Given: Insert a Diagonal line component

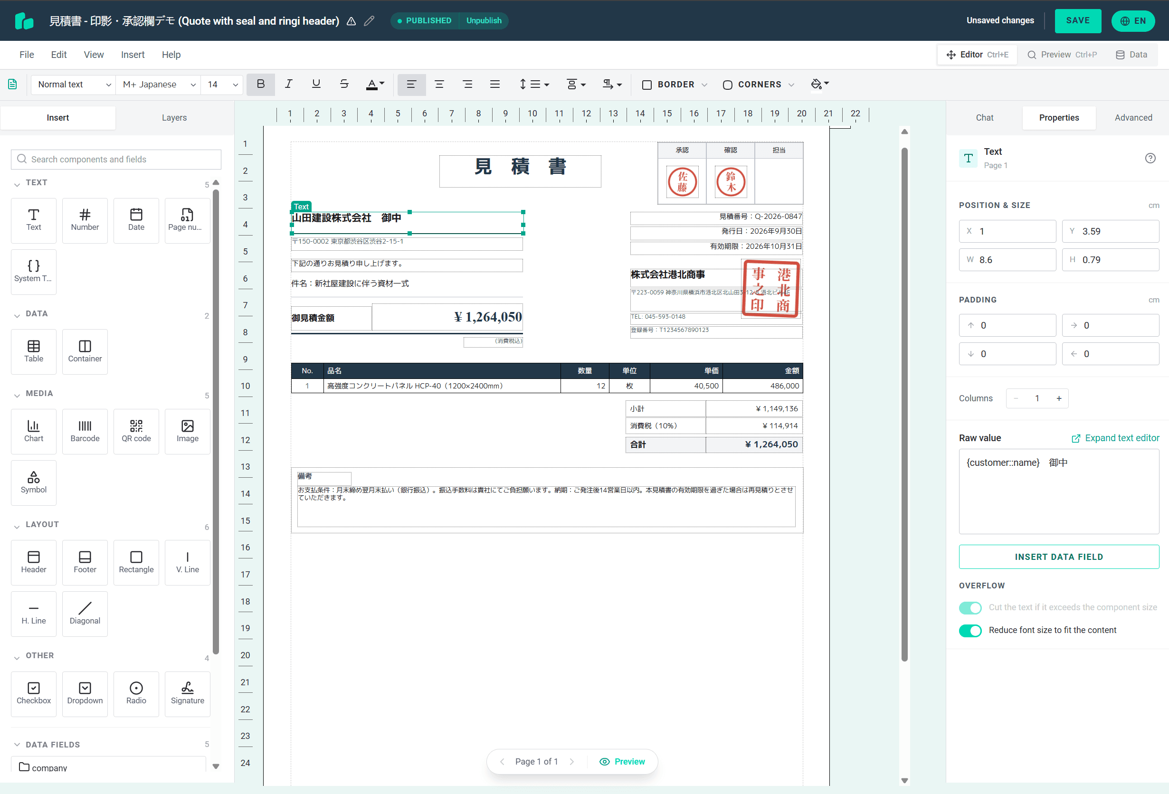Looking at the screenshot, I should 85,614.
